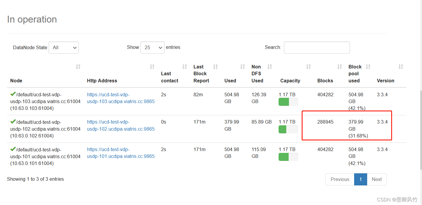Image resolution: width=422 pixels, height=205 pixels.
Task: Go to Previous page
Action: 340,179
